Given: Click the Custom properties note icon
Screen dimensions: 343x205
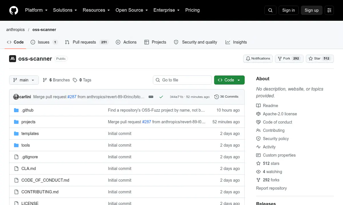Looking at the screenshot, I should [258, 155].
